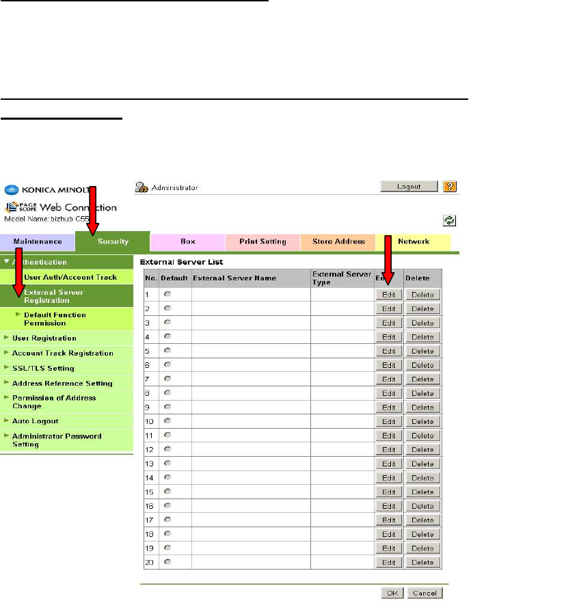Click Delete for server row 7
Viewport: 566px width, 612px height.
click(x=422, y=379)
